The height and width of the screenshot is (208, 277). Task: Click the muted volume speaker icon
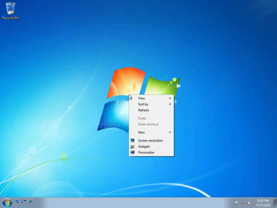pos(250,203)
